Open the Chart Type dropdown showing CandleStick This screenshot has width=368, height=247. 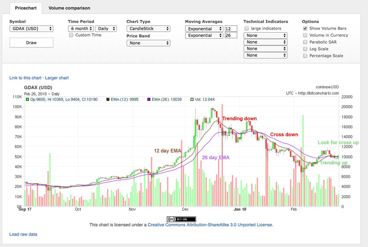148,29
